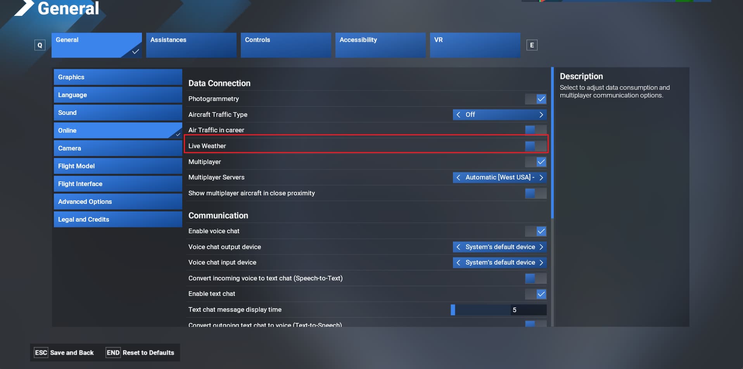Enable the Live Weather toggle
The height and width of the screenshot is (369, 743).
pyautogui.click(x=536, y=146)
